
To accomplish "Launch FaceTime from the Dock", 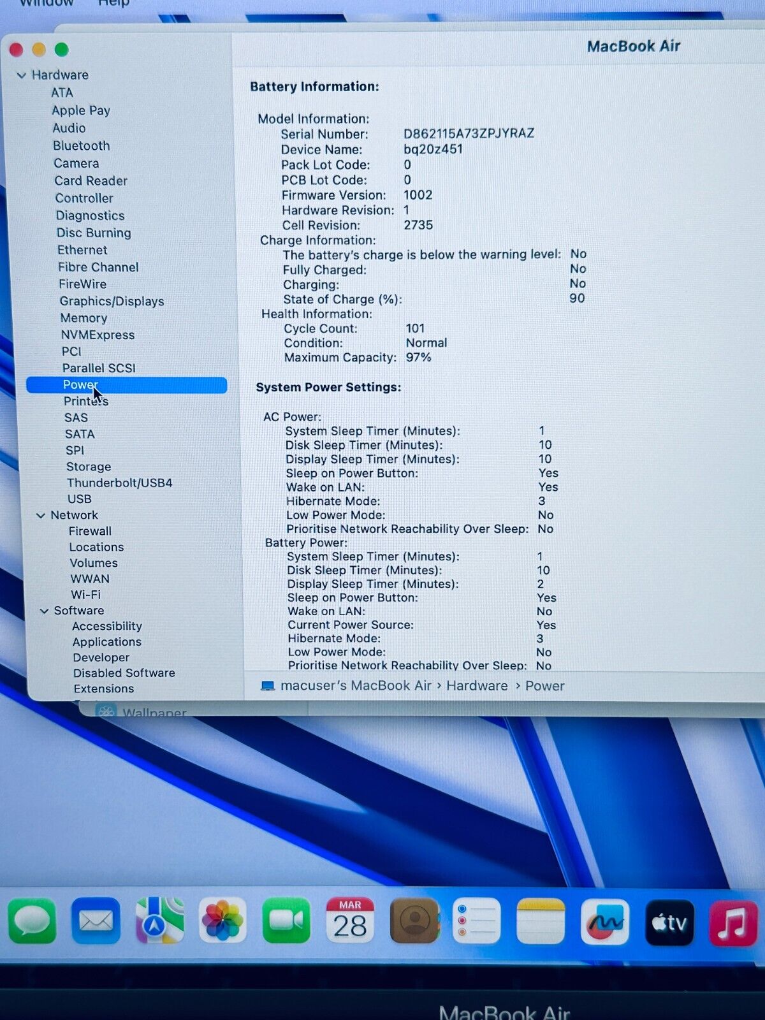I will pos(286,921).
